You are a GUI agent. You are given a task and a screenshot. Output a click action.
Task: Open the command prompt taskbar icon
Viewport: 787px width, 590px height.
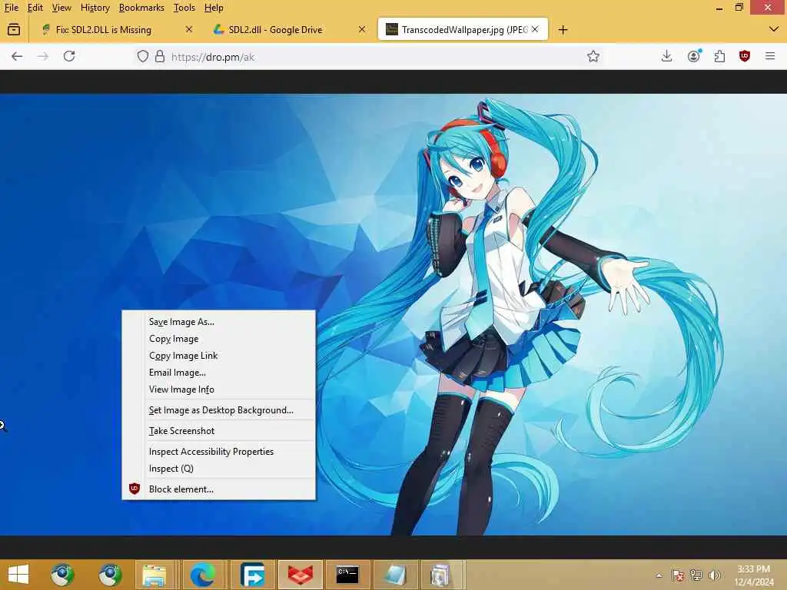347,575
